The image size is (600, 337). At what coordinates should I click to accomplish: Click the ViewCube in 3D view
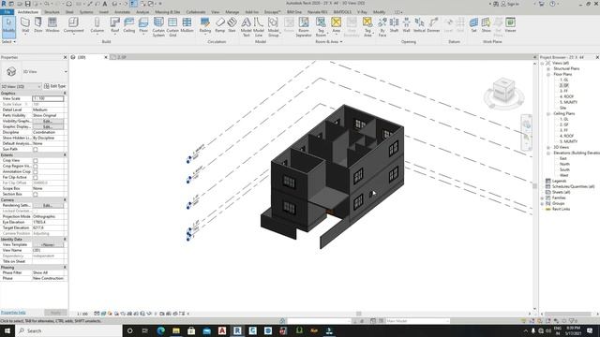click(x=503, y=90)
